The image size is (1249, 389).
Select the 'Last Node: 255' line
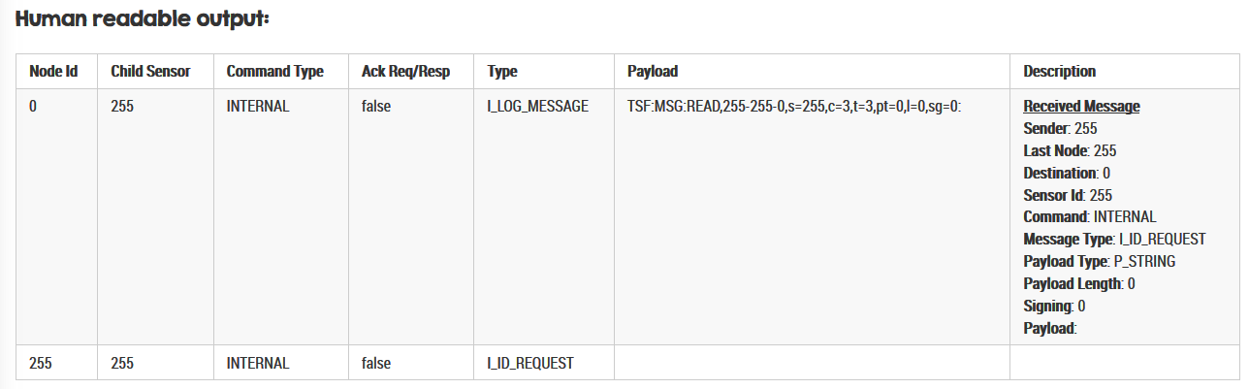(x=1070, y=151)
